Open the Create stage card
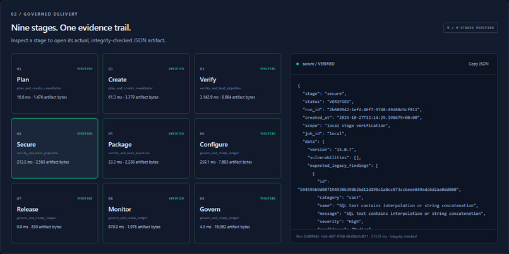 (x=146, y=83)
